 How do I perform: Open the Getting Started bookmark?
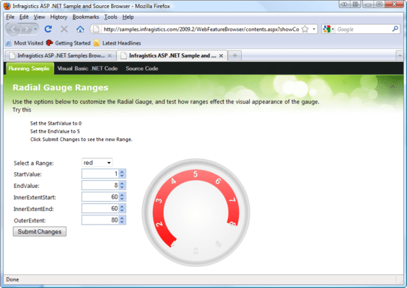pyautogui.click(x=69, y=43)
